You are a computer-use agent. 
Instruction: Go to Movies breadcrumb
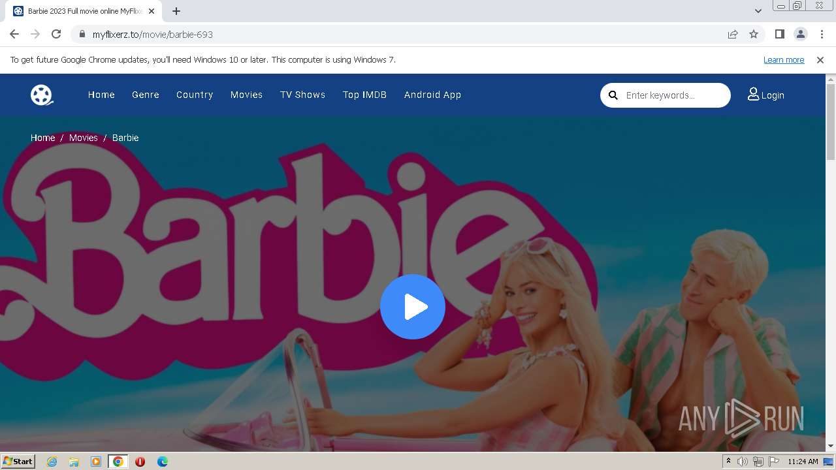(84, 138)
